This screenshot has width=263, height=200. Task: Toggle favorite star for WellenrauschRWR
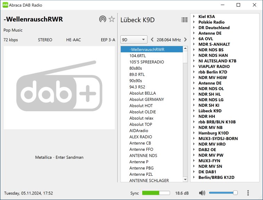(x=111, y=19)
